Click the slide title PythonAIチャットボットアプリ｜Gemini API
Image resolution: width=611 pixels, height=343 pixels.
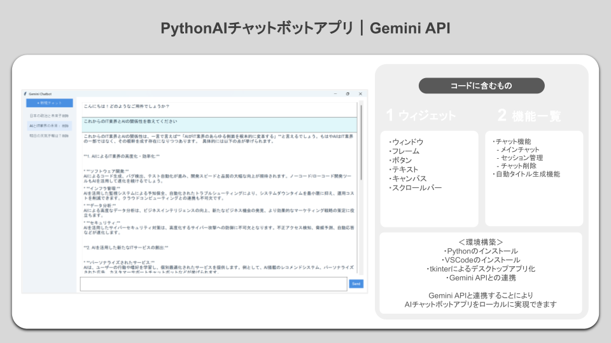305,28
